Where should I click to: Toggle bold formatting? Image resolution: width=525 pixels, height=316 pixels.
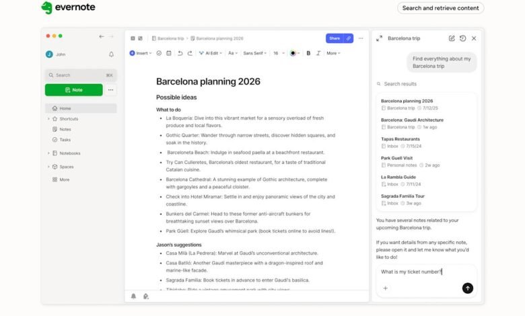tap(308, 53)
